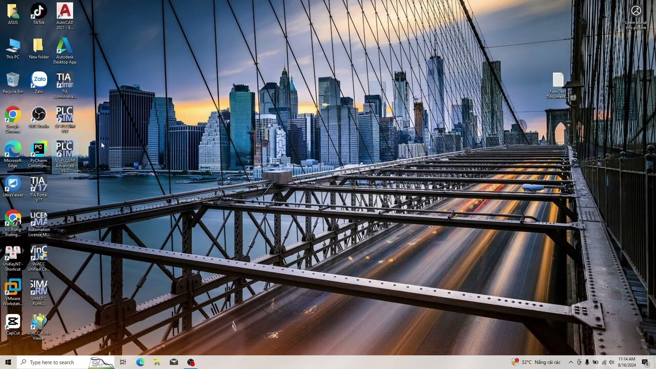656x369 pixels.
Task: Select the Microsoft Edge desktop icon
Action: click(x=13, y=154)
